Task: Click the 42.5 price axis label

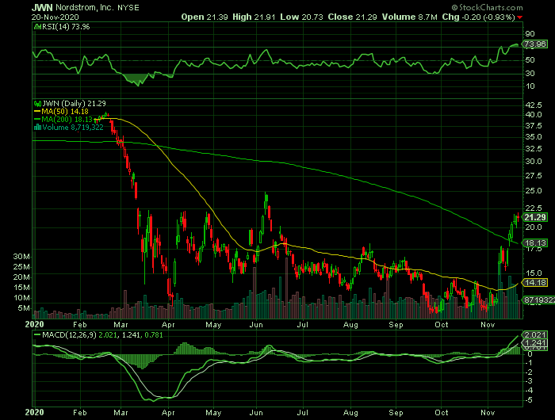Action: click(534, 105)
